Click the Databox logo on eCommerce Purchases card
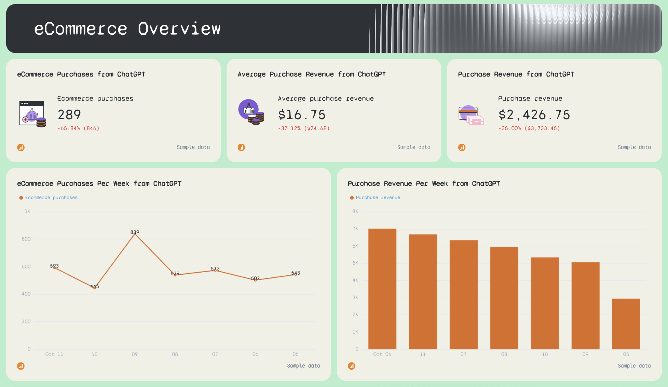This screenshot has width=668, height=387. (21, 147)
